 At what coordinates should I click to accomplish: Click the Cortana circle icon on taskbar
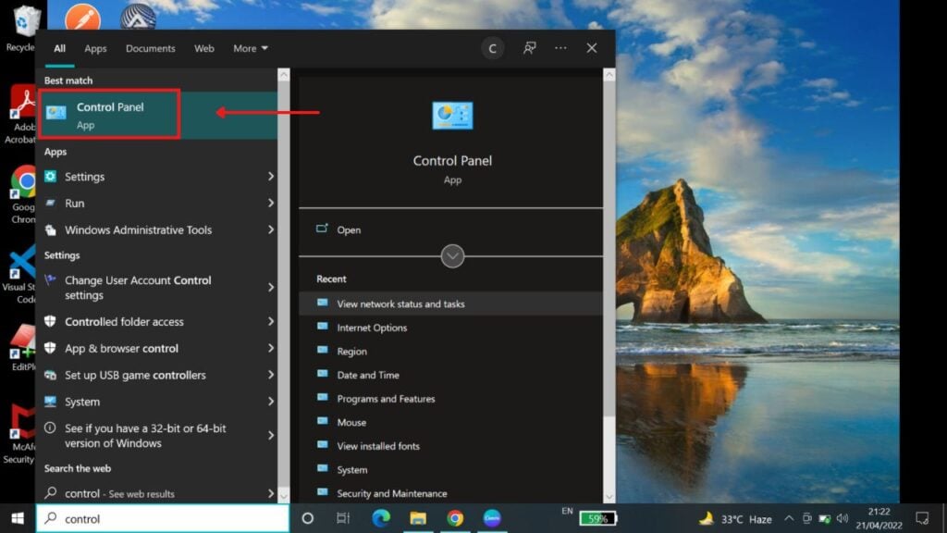[x=307, y=518]
